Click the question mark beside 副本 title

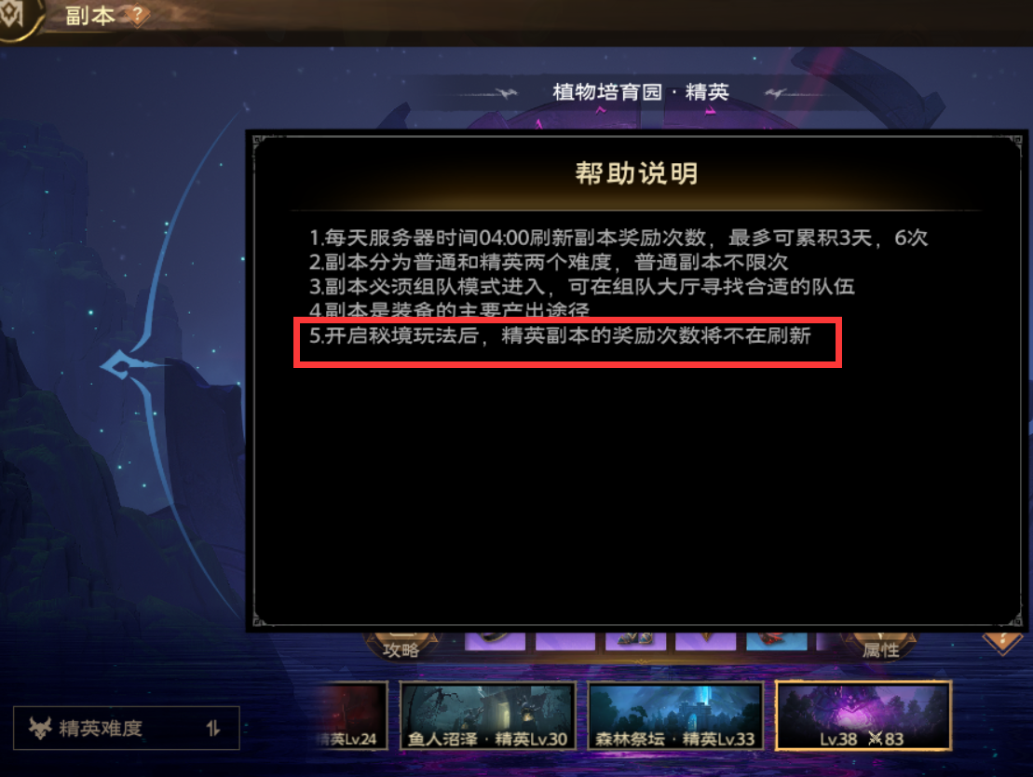pyautogui.click(x=137, y=15)
